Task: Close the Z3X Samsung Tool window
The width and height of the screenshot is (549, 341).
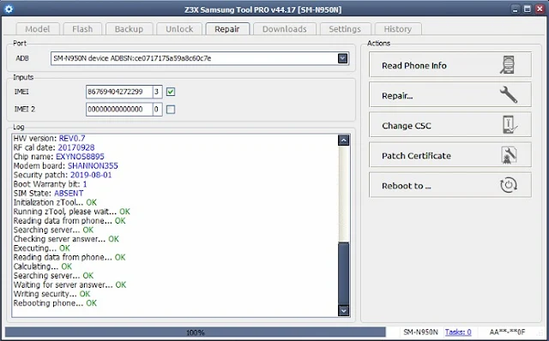Action: pos(540,9)
